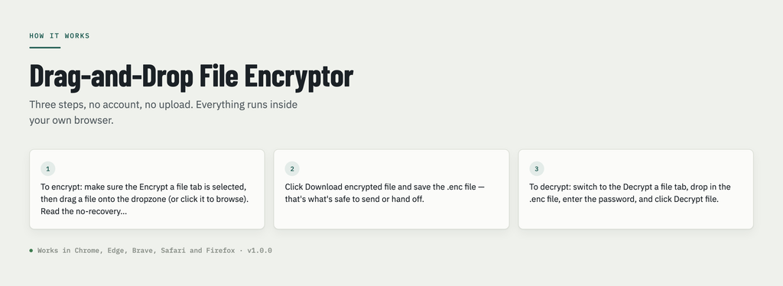The height and width of the screenshot is (286, 783).
Task: Open the third step card about decrypting
Action: 635,189
